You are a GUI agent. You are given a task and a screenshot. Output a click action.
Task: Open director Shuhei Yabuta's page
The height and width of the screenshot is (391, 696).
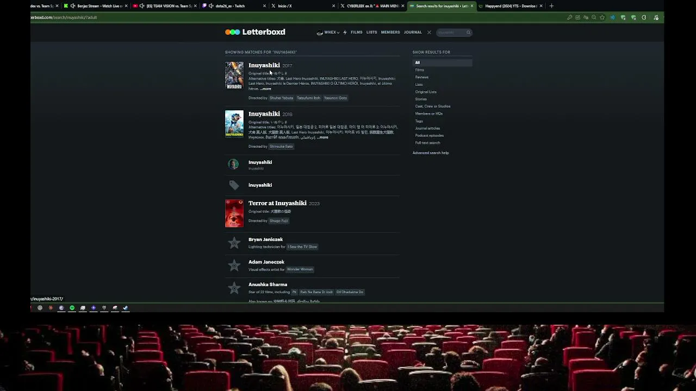281,98
